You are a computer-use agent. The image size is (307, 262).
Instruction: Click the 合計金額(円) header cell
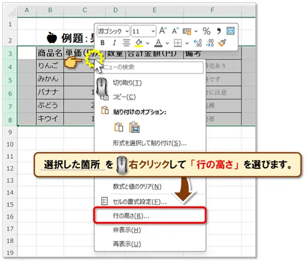pyautogui.click(x=155, y=54)
